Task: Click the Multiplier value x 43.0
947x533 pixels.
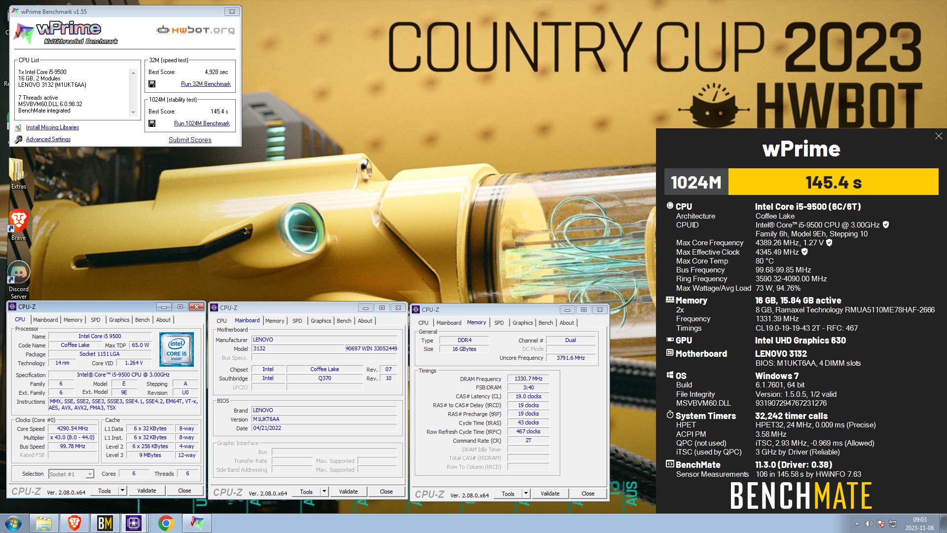Action: point(73,438)
